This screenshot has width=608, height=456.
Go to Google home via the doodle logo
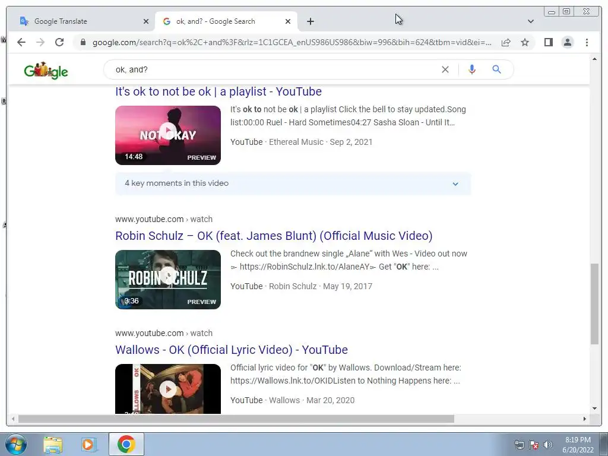point(46,70)
